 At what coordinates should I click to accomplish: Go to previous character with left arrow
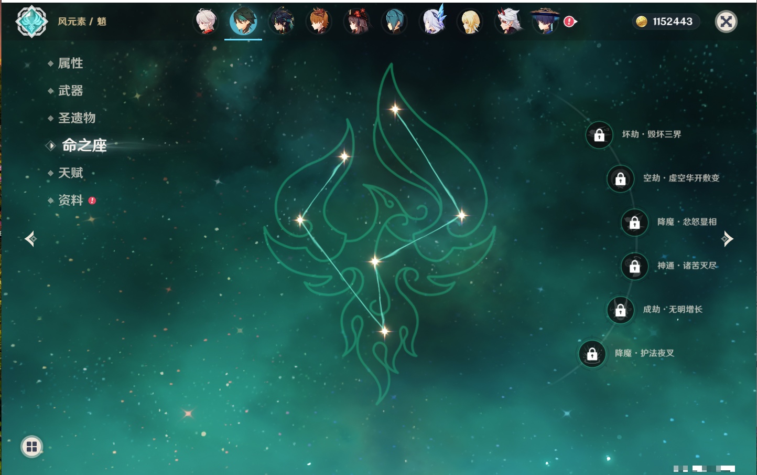click(30, 239)
